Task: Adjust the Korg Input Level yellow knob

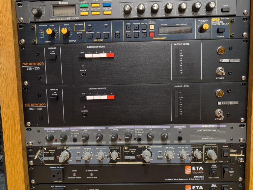Action: (51, 32)
